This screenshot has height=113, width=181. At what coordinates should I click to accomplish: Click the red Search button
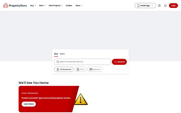[119, 62]
